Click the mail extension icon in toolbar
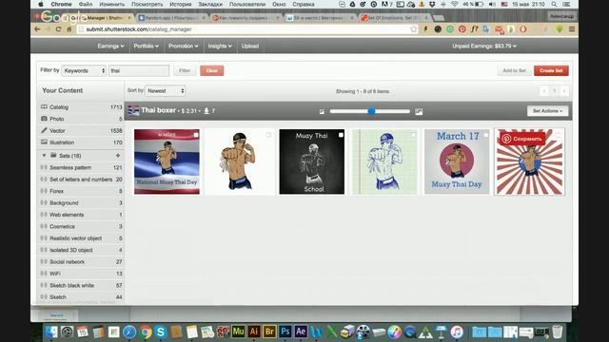609x342 pixels. pos(499,29)
